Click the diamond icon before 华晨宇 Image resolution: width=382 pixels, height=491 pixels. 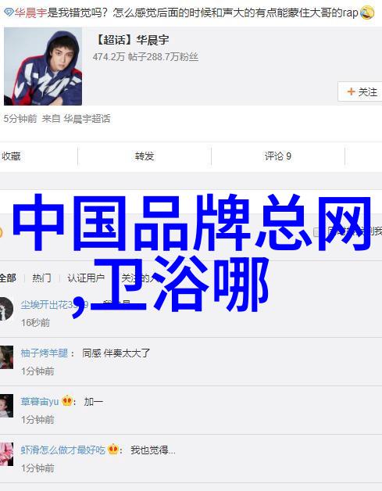click(9, 13)
